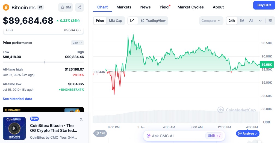This screenshot has width=280, height=143.
Task: Open the Compare dropdown
Action: coord(211,21)
